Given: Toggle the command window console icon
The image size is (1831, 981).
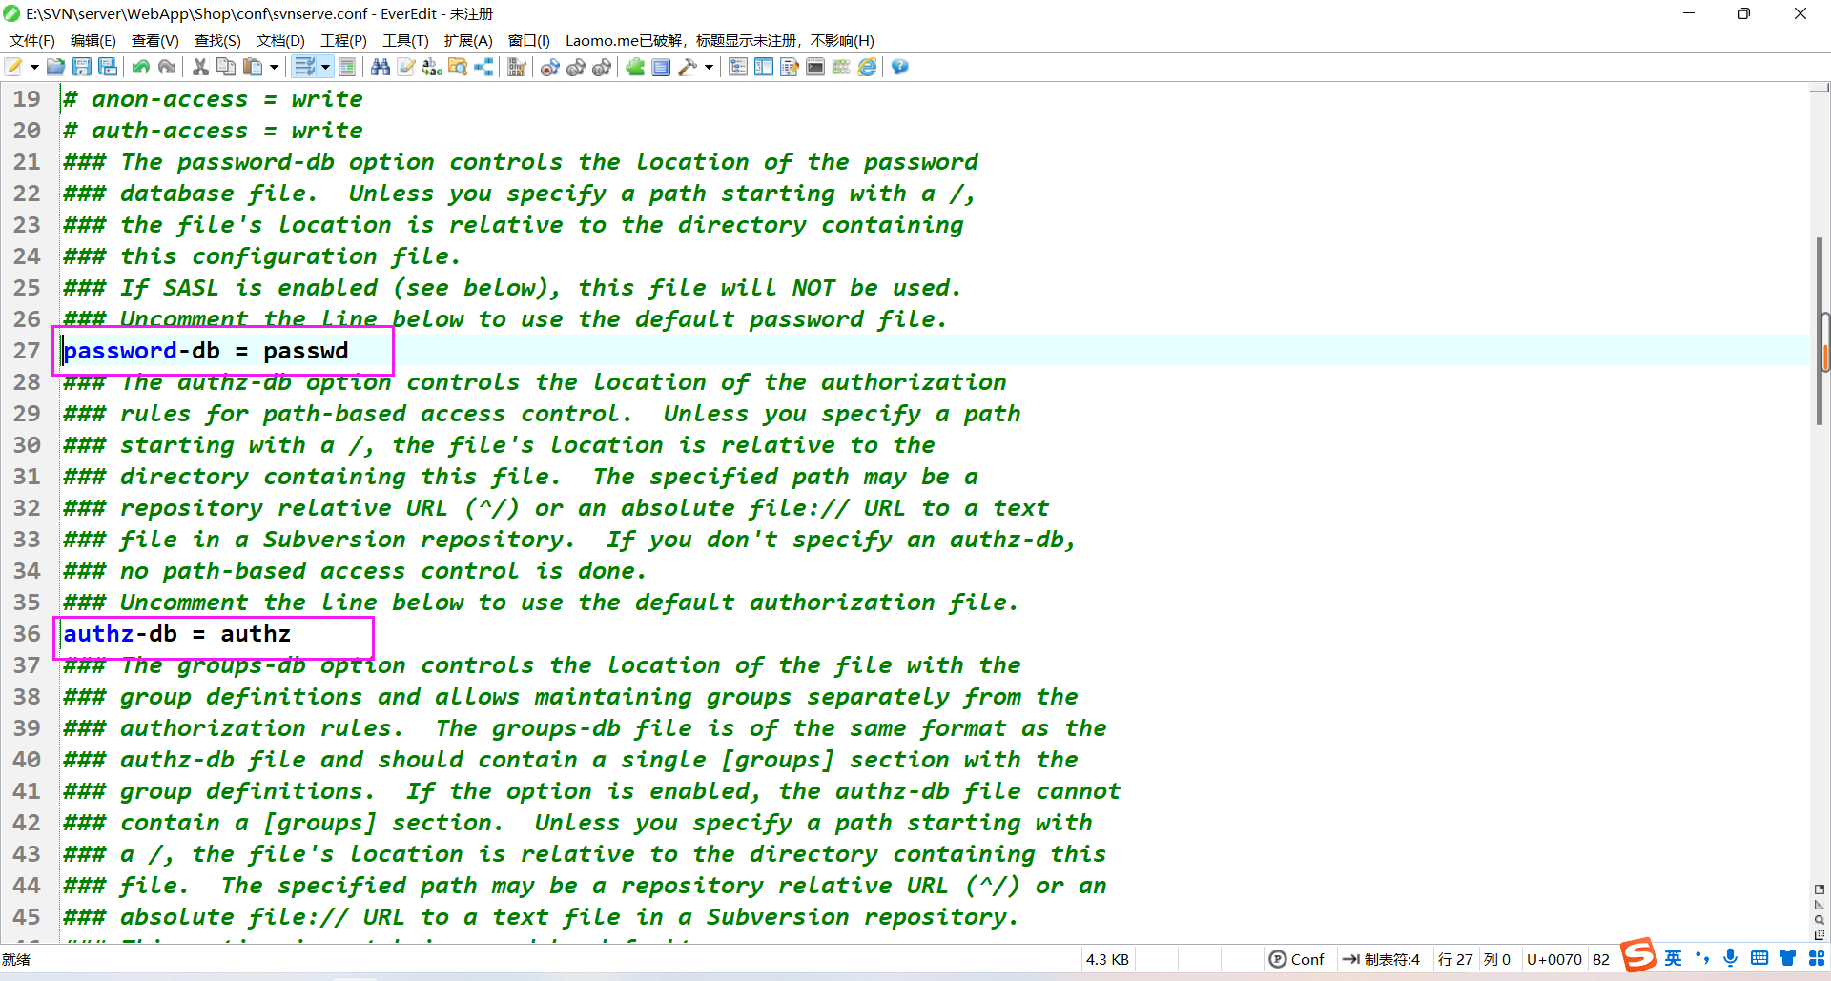Looking at the screenshot, I should point(815,67).
